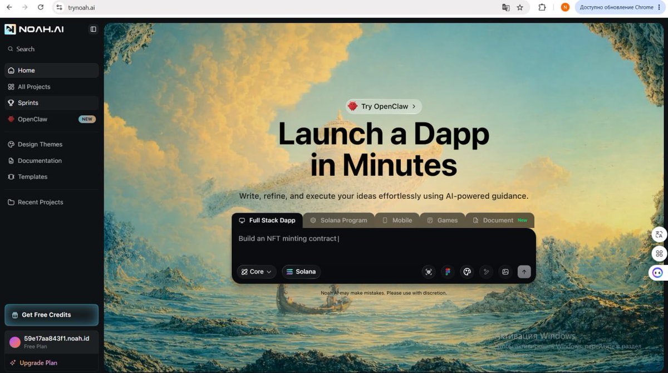Click the gift icon on Get Free Credits
This screenshot has height=373, width=668.
tap(14, 315)
